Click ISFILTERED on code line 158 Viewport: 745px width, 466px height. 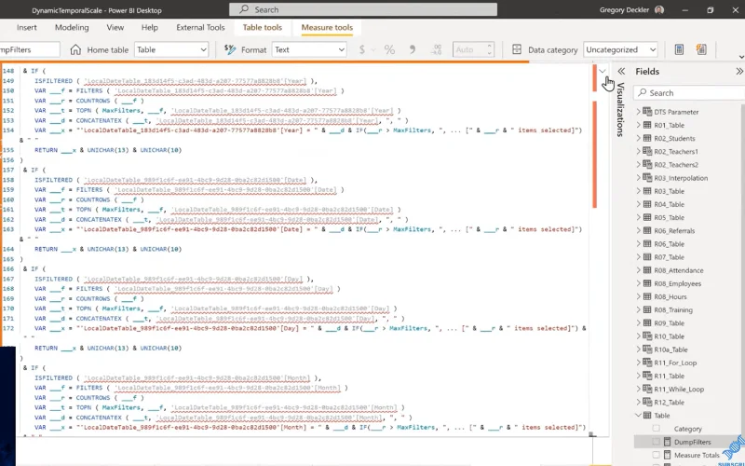click(x=53, y=180)
